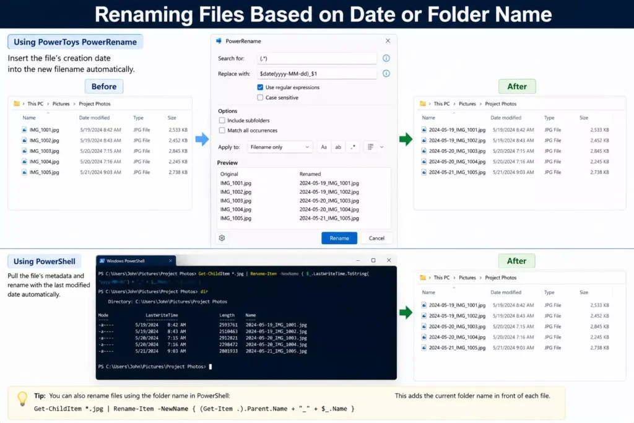Viewport: 634px width, 423px height.
Task: Go to Pictures in PowerRename After pane breadcrumb
Action: [x=467, y=104]
